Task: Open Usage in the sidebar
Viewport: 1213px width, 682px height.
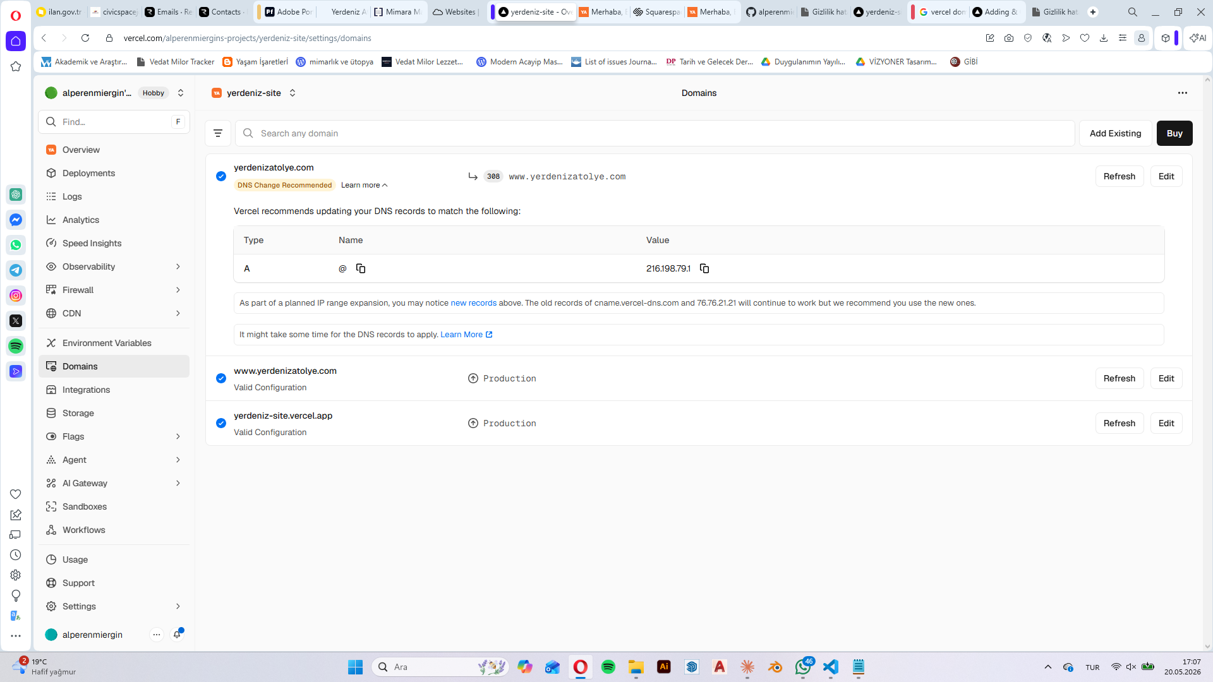Action: tap(114, 559)
